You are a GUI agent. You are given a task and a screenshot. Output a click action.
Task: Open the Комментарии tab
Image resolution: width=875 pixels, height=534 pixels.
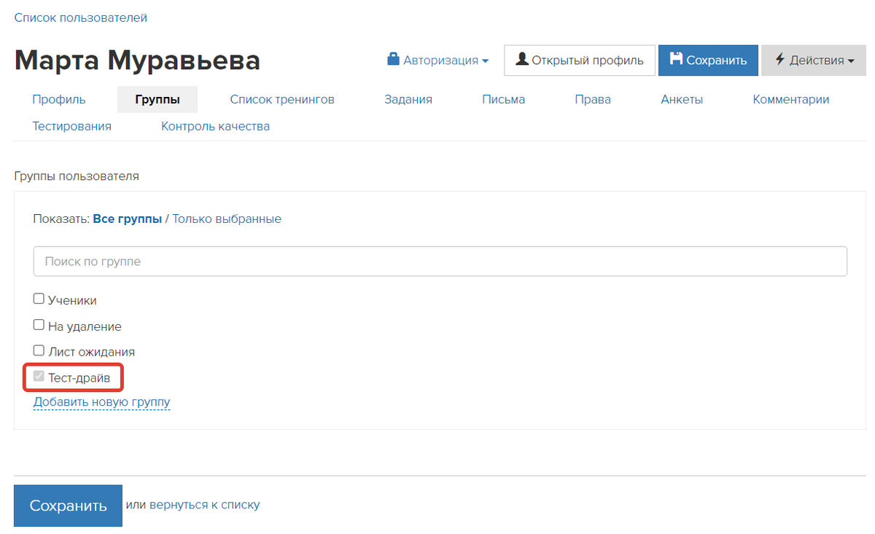pyautogui.click(x=791, y=100)
